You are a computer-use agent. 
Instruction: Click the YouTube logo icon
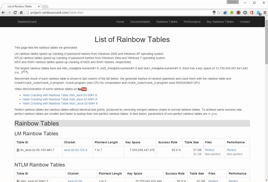82,89
